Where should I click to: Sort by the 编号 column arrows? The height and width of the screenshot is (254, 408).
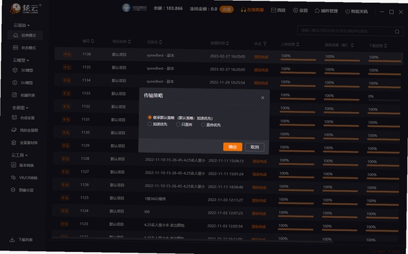(x=92, y=41)
